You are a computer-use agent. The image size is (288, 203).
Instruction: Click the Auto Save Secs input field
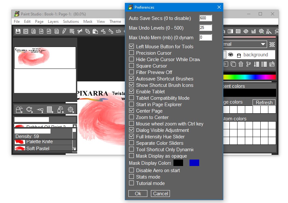[x=206, y=18]
